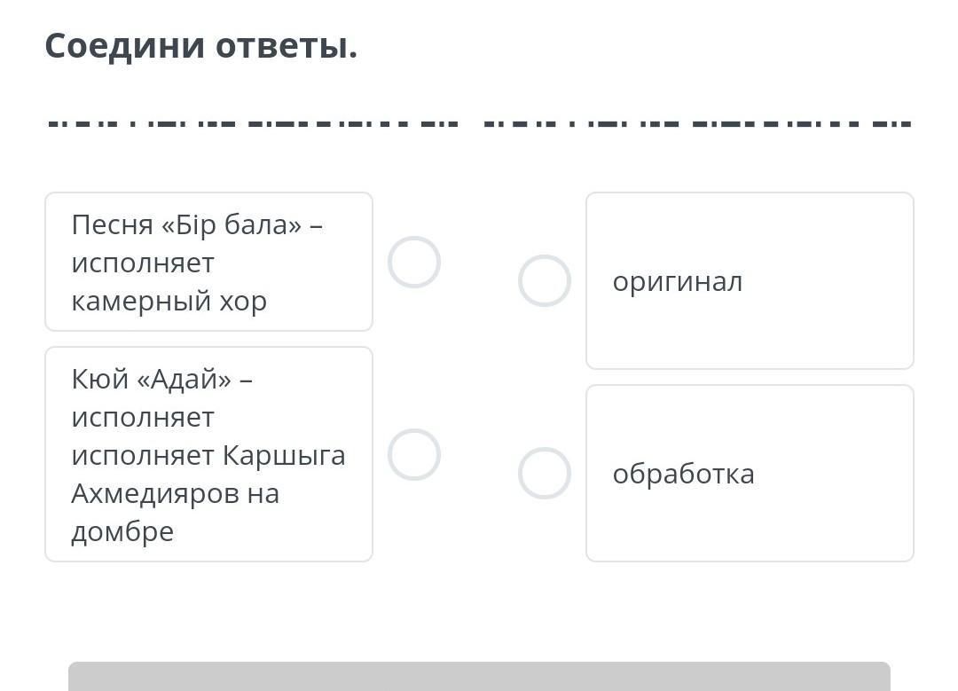This screenshot has width=958, height=691.
Task: Click the right cut-off text line under heading
Action: [697, 123]
